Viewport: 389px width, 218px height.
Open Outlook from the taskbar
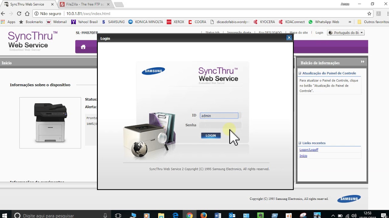pyautogui.click(x=232, y=215)
